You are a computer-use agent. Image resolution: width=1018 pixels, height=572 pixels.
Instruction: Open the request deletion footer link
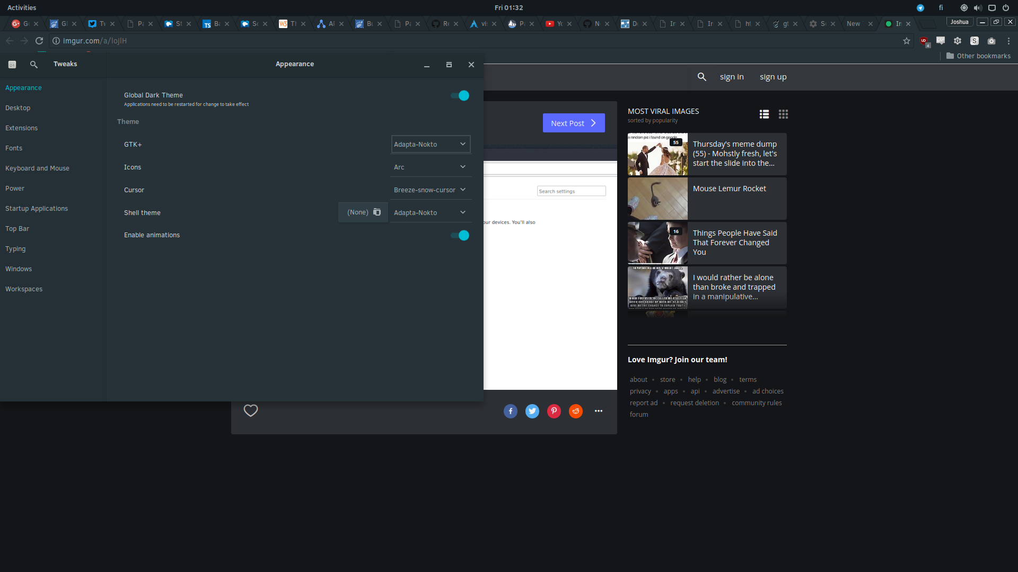coord(695,403)
